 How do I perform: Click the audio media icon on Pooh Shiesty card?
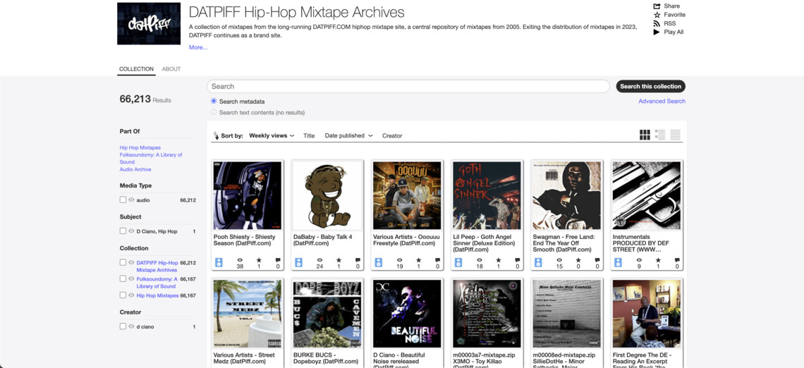coord(219,262)
